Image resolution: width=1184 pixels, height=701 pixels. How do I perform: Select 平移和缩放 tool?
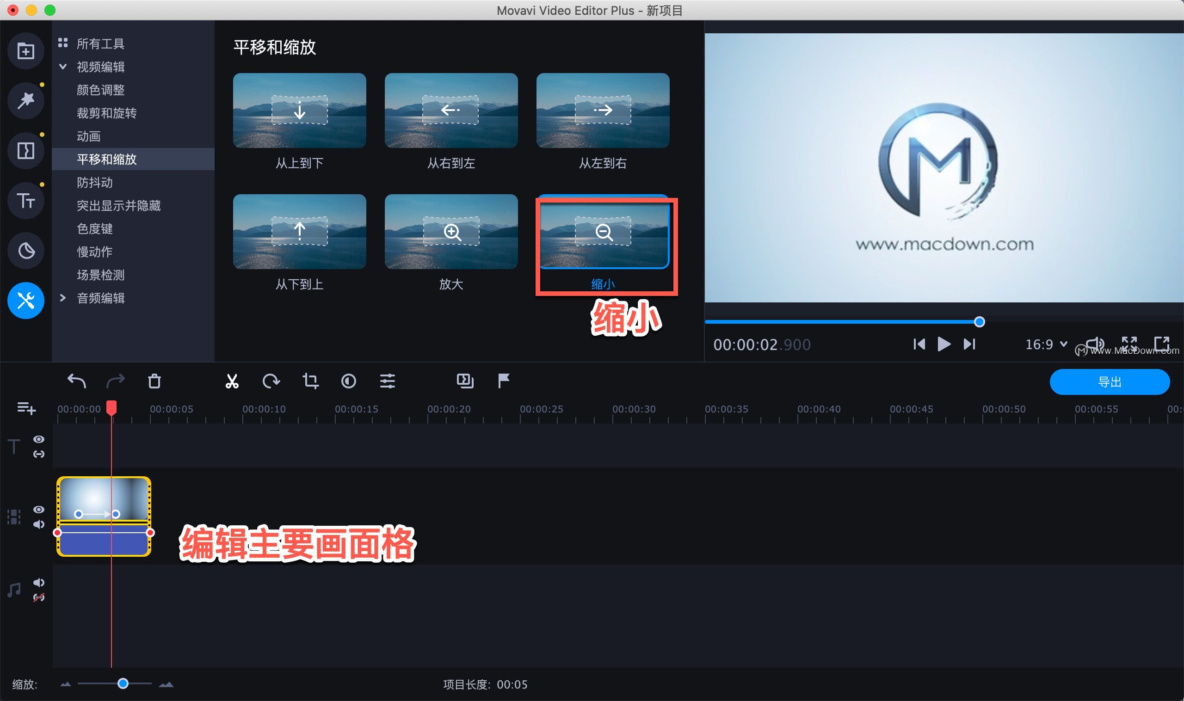point(133,159)
